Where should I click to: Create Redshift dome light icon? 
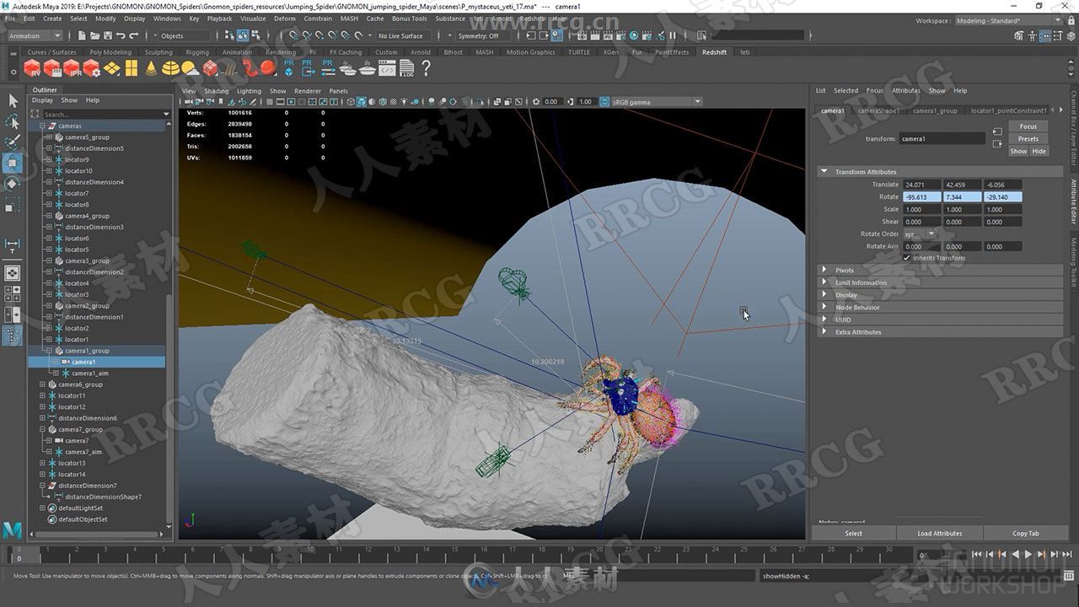point(170,67)
